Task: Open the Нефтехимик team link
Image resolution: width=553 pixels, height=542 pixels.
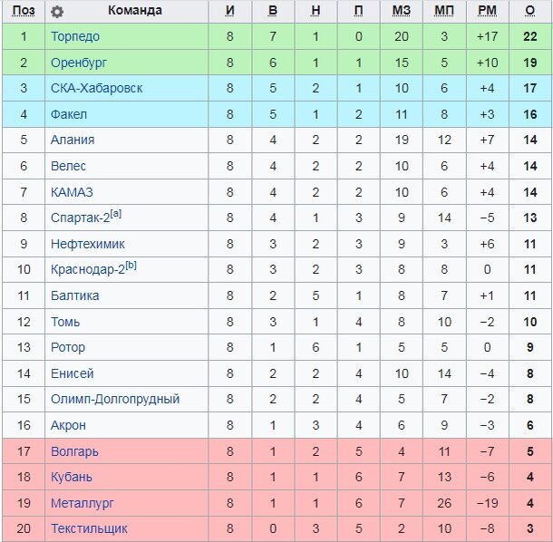Action: 88,244
